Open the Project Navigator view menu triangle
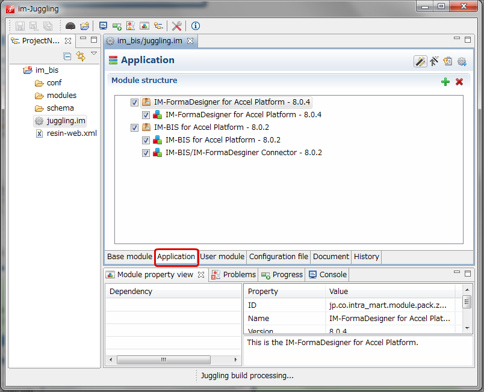This screenshot has height=392, width=484. 94,54
